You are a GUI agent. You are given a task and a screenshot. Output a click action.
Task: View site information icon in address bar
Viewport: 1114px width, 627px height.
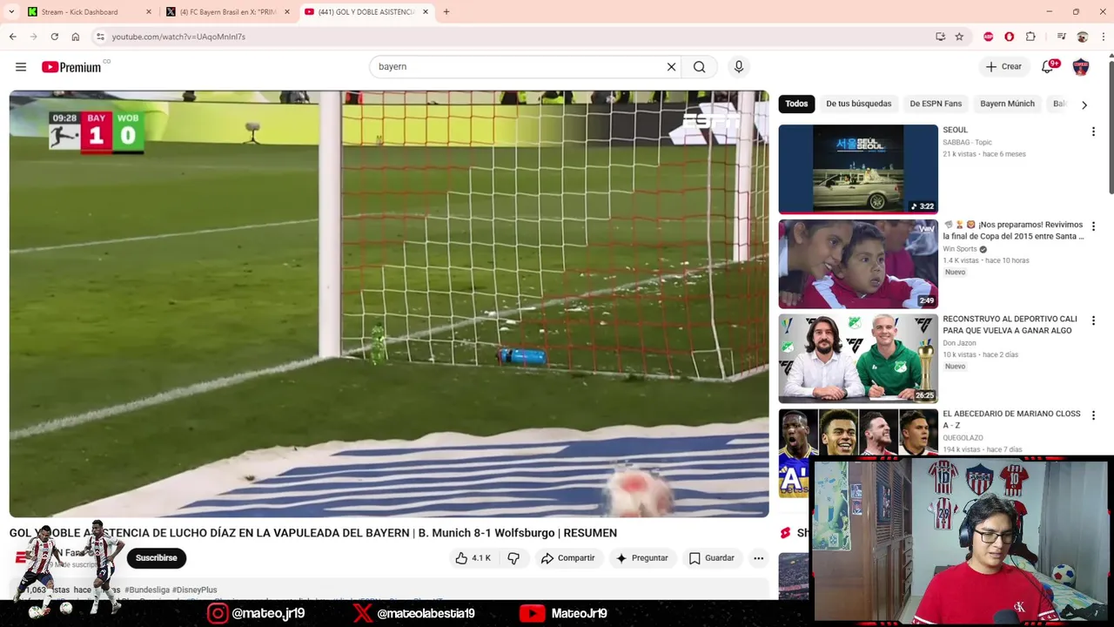(x=100, y=37)
